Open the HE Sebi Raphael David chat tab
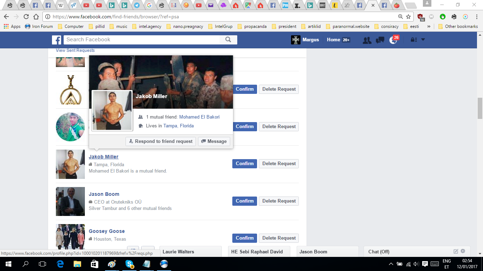Image resolution: width=483 pixels, height=271 pixels. tap(259, 252)
